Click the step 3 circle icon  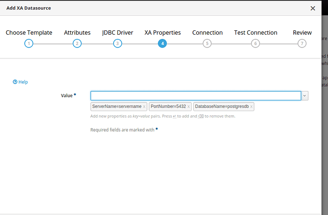(117, 44)
